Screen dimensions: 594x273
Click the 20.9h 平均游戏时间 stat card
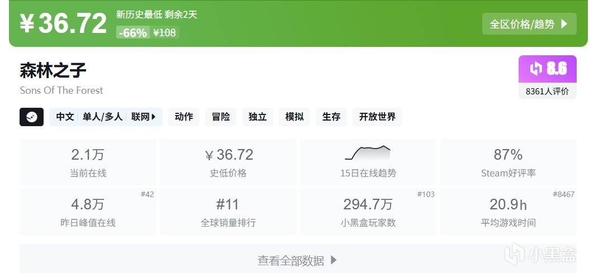point(509,211)
